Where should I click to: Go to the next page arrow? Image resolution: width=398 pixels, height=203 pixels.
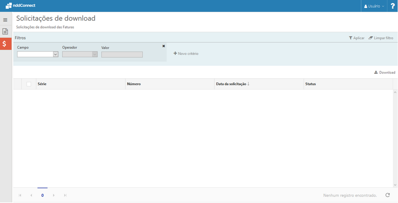click(x=54, y=196)
